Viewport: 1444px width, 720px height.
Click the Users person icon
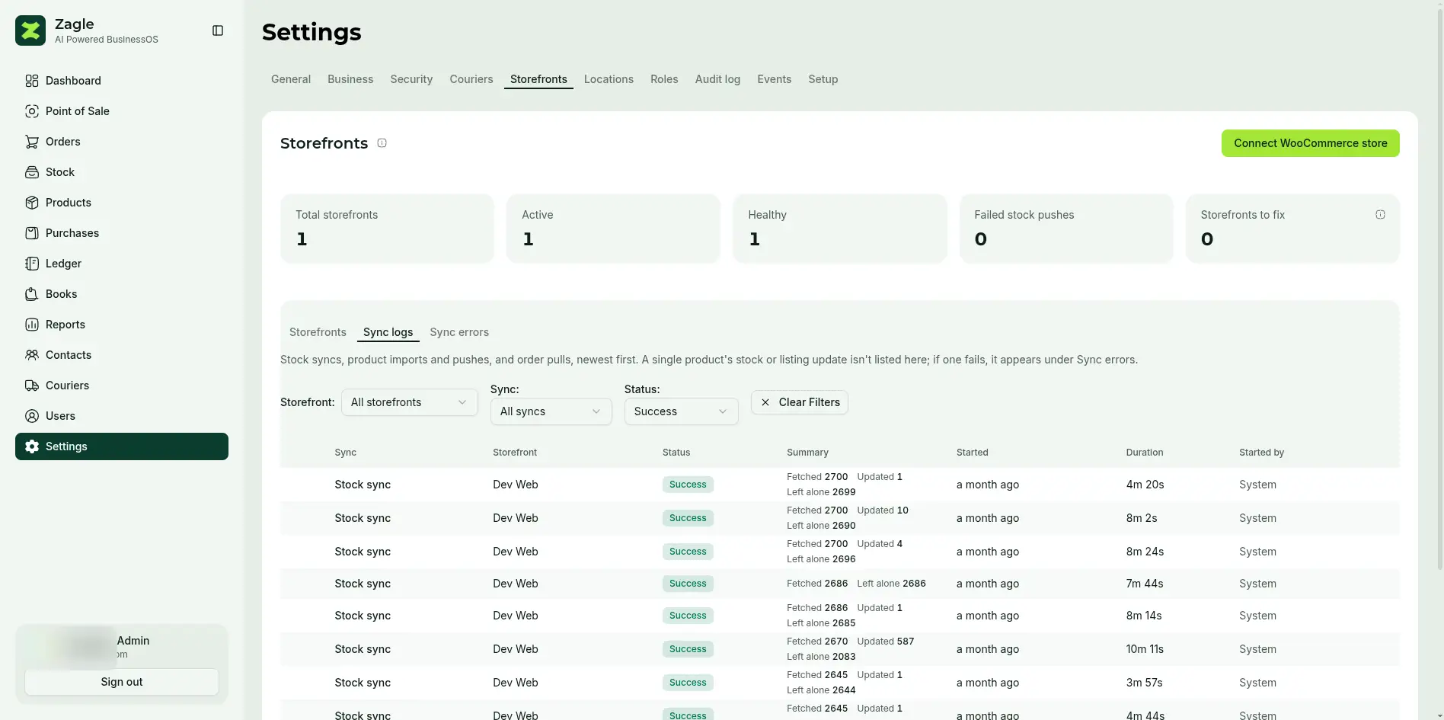pyautogui.click(x=32, y=416)
